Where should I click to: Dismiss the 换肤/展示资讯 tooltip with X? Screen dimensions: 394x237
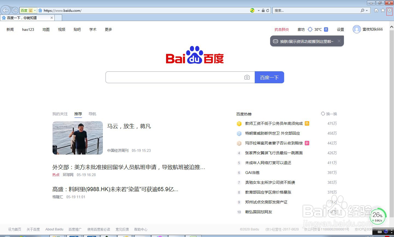(x=339, y=41)
